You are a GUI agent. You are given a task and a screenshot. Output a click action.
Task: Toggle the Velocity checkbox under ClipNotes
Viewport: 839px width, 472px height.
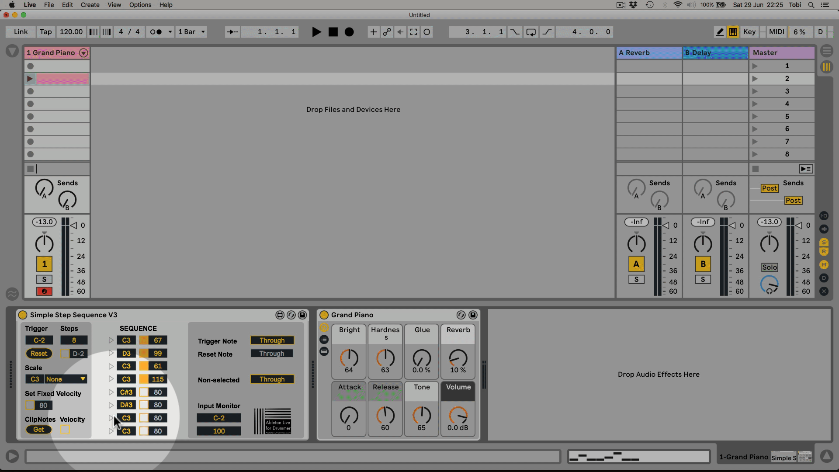click(65, 430)
